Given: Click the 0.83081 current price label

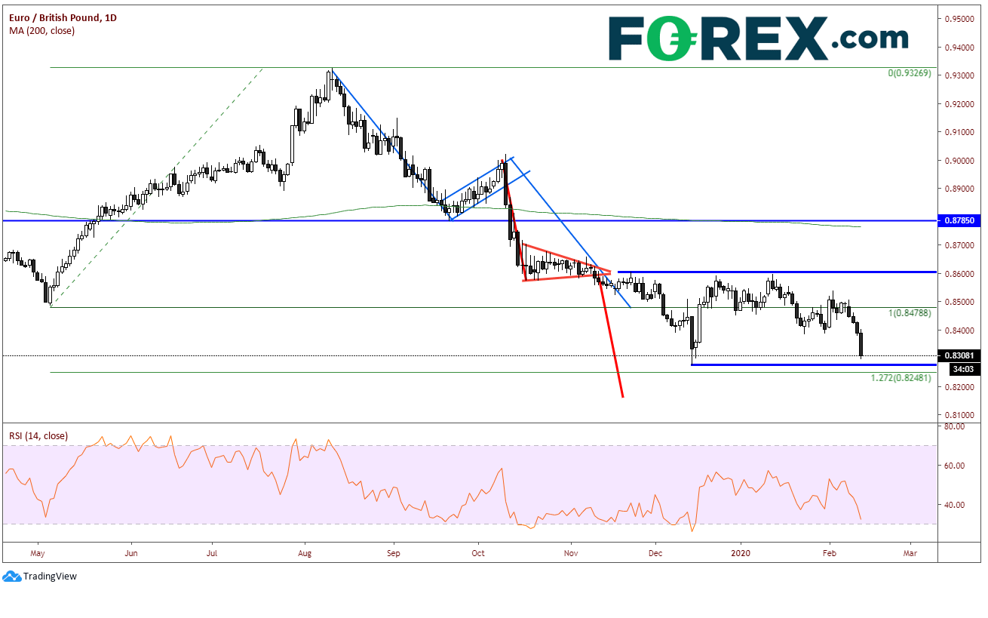Looking at the screenshot, I should tap(959, 355).
